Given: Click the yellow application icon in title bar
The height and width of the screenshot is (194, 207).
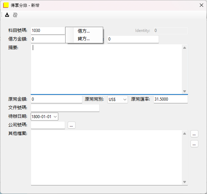Looking at the screenshot, I should [x=6, y=5].
